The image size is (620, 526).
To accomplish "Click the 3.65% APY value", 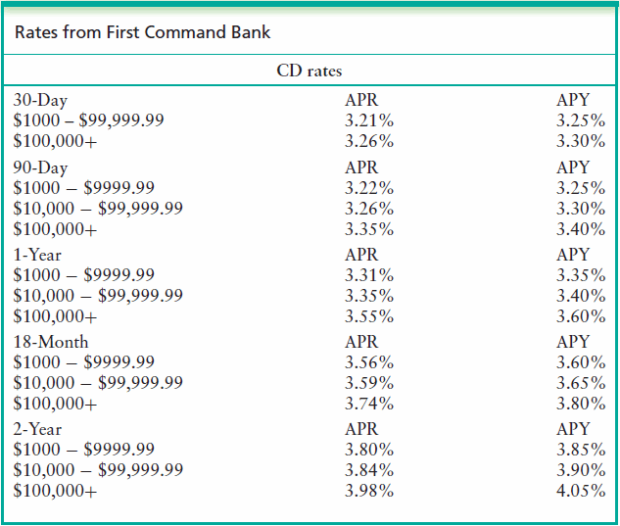I will 580,383.
